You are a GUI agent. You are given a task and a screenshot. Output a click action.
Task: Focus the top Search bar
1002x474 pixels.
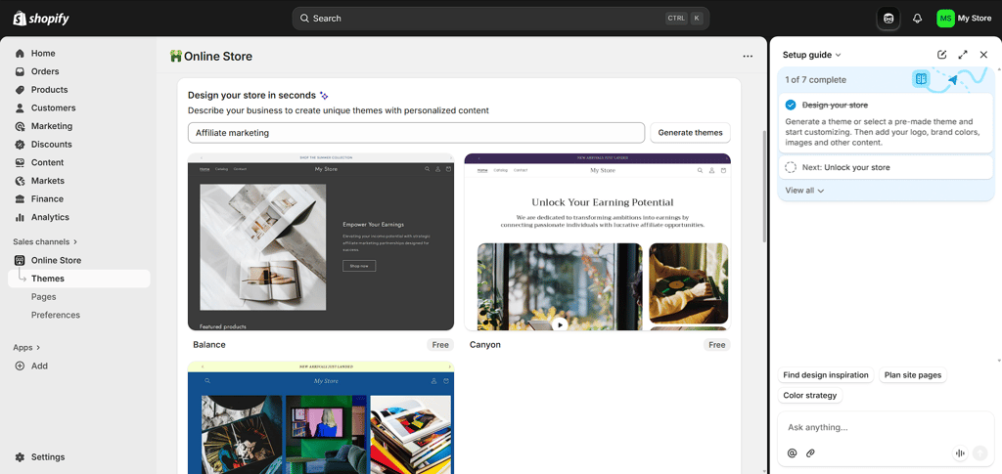click(x=500, y=19)
